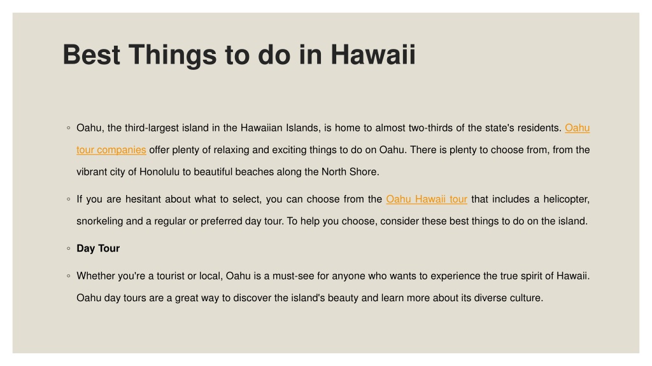Click orange "Oahu" link after "residents."
This screenshot has width=652, height=366.
click(577, 128)
